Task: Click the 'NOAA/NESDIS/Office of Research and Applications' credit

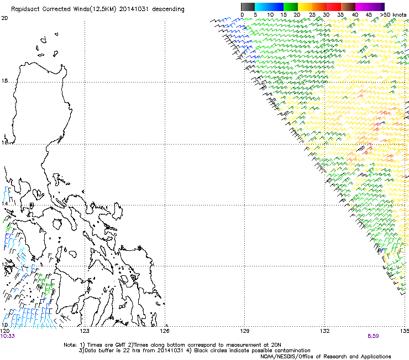Action: point(326,357)
